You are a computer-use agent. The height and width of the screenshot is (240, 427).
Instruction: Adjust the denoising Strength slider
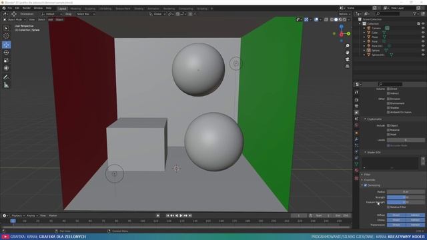[406, 197]
